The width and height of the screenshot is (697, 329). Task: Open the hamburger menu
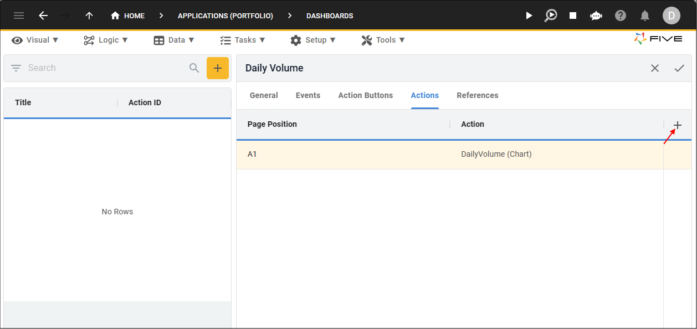(x=19, y=16)
